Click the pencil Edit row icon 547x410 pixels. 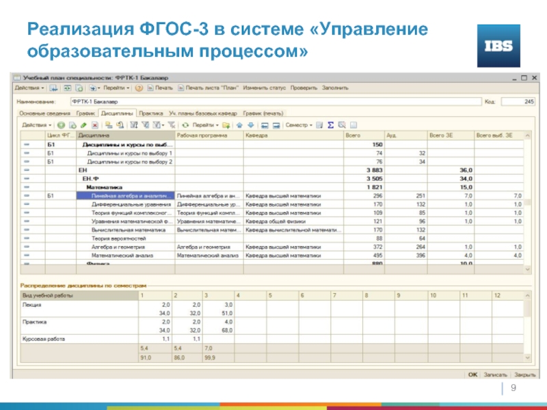(x=83, y=126)
